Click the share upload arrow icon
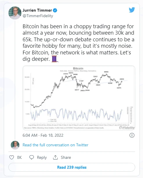Screen dimensions: 143x178 click(55, 157)
